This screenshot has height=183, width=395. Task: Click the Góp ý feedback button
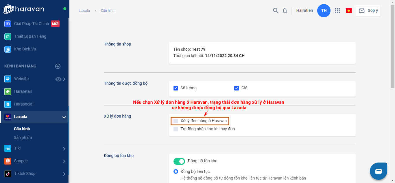tap(368, 11)
